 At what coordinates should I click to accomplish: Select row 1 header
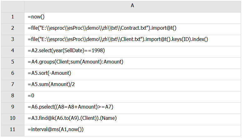point(13,18)
